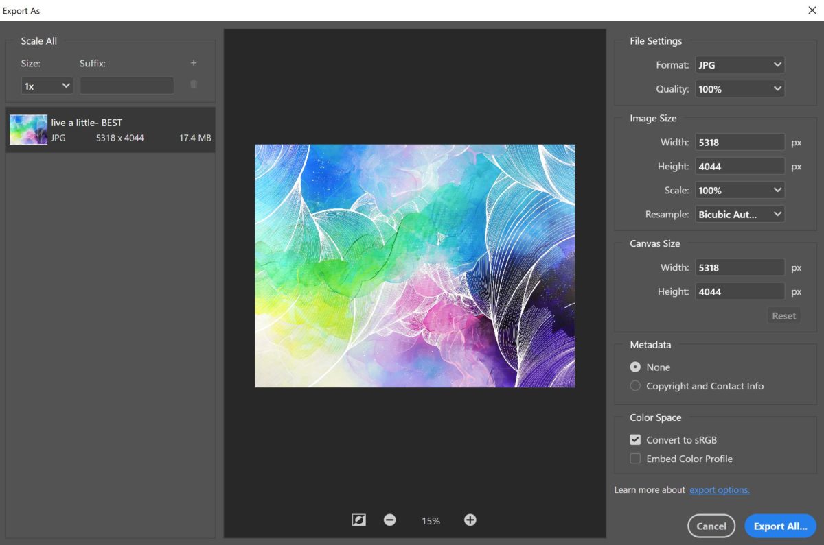Click the trash icon beside the suffix field
824x545 pixels.
click(194, 84)
